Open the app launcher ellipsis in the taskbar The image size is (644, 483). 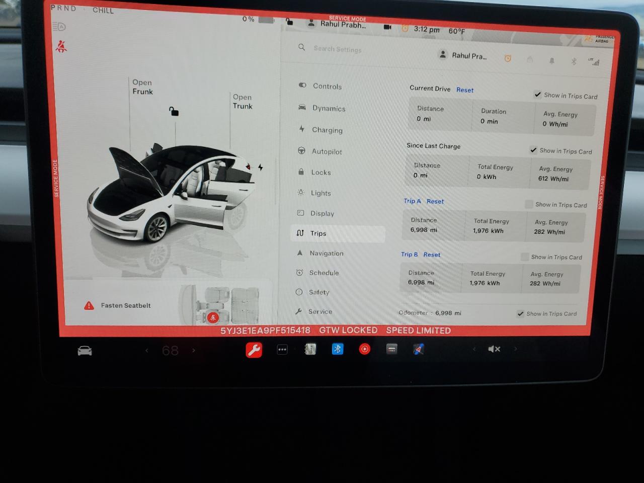click(x=282, y=349)
